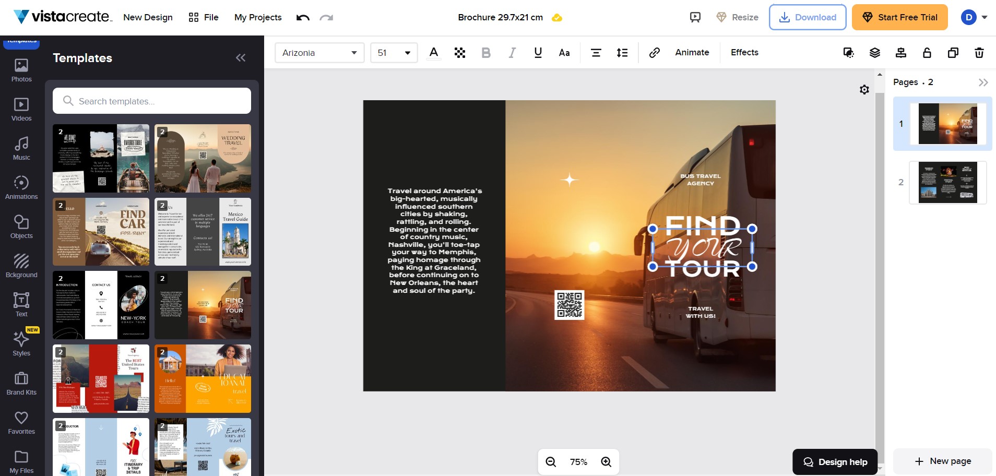Viewport: 996px width, 476px height.
Task: Change text alignment
Action: pyautogui.click(x=596, y=53)
